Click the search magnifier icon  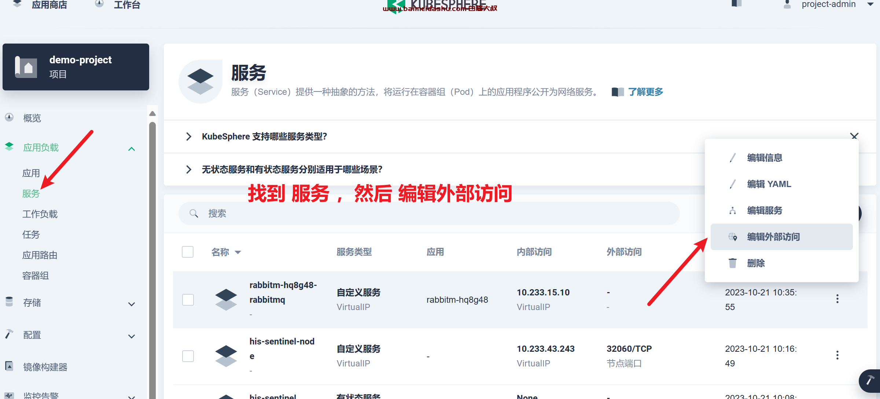(194, 213)
